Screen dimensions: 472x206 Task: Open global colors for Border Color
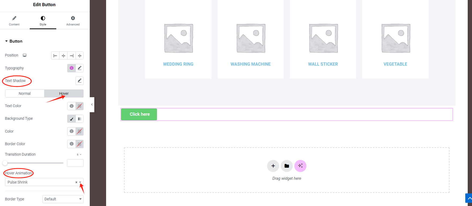coord(72,144)
